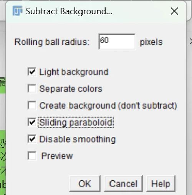The height and width of the screenshot is (195, 192).
Task: Click the ImageJ icon in title bar
Action: pyautogui.click(x=18, y=11)
